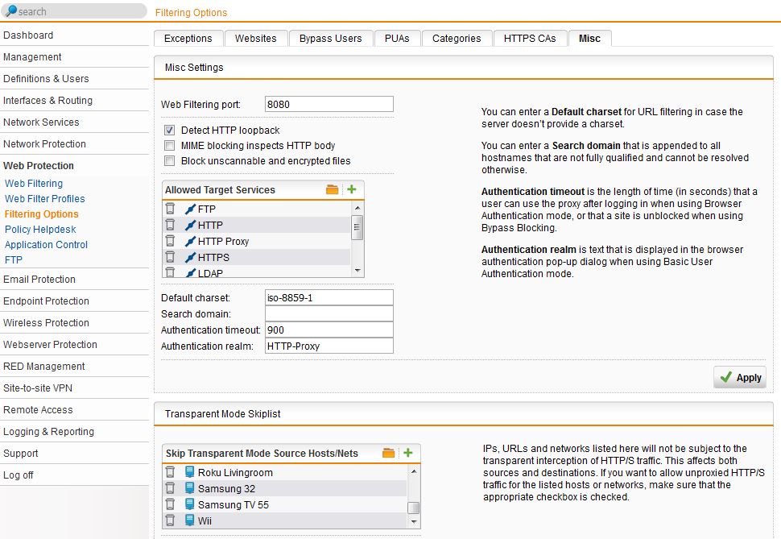
Task: Uncheck Detect HTTP loopback
Action: [x=170, y=131]
